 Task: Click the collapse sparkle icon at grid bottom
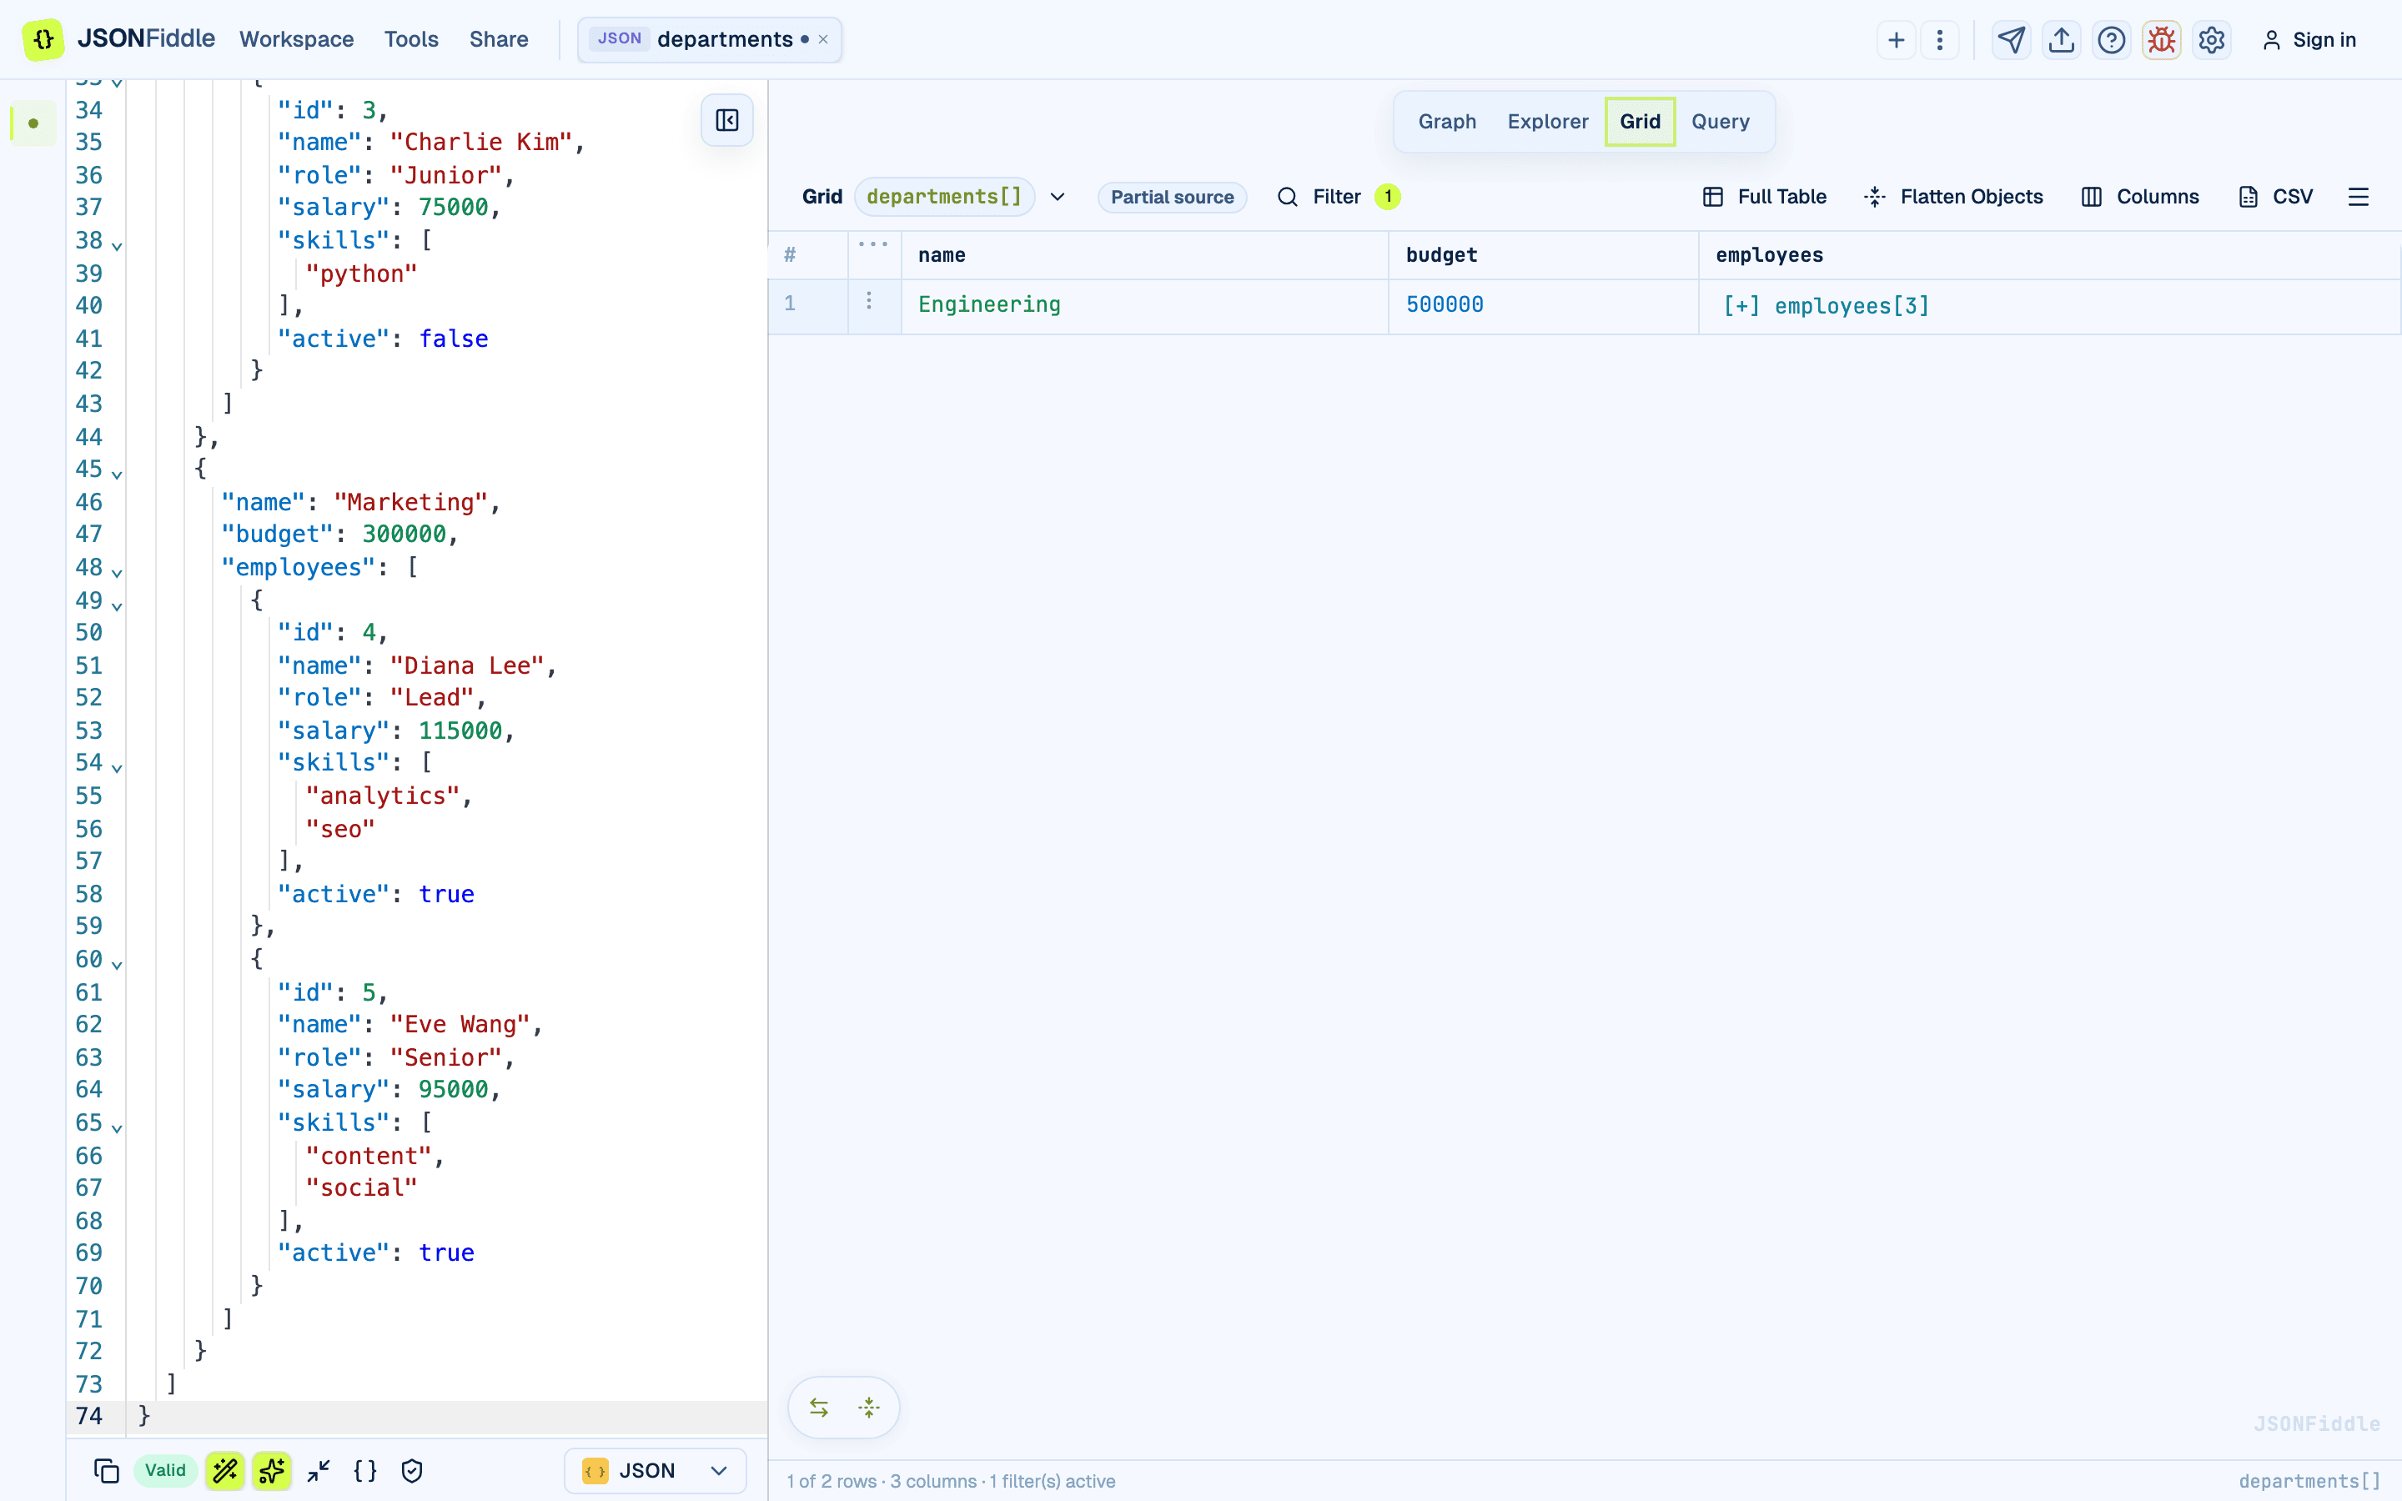click(x=870, y=1408)
